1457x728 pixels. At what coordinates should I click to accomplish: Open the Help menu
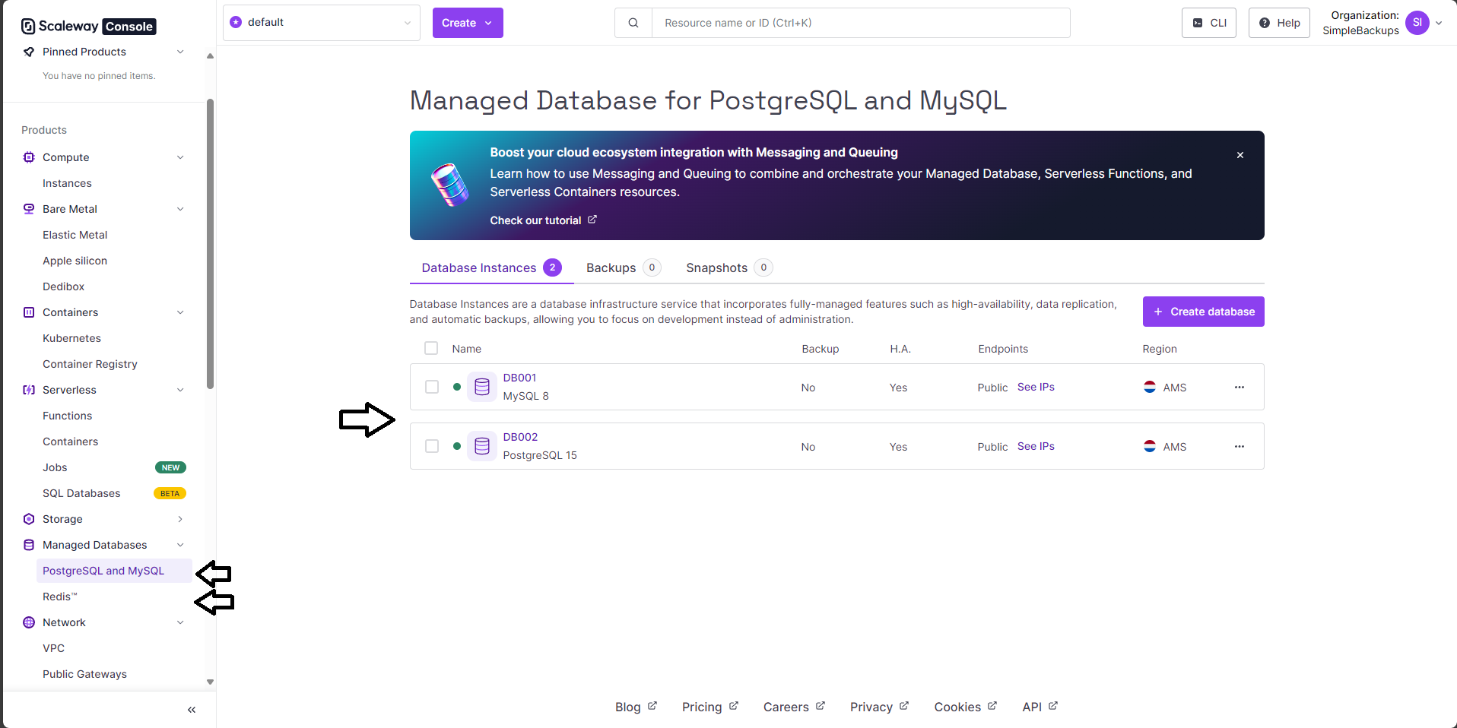click(1278, 23)
